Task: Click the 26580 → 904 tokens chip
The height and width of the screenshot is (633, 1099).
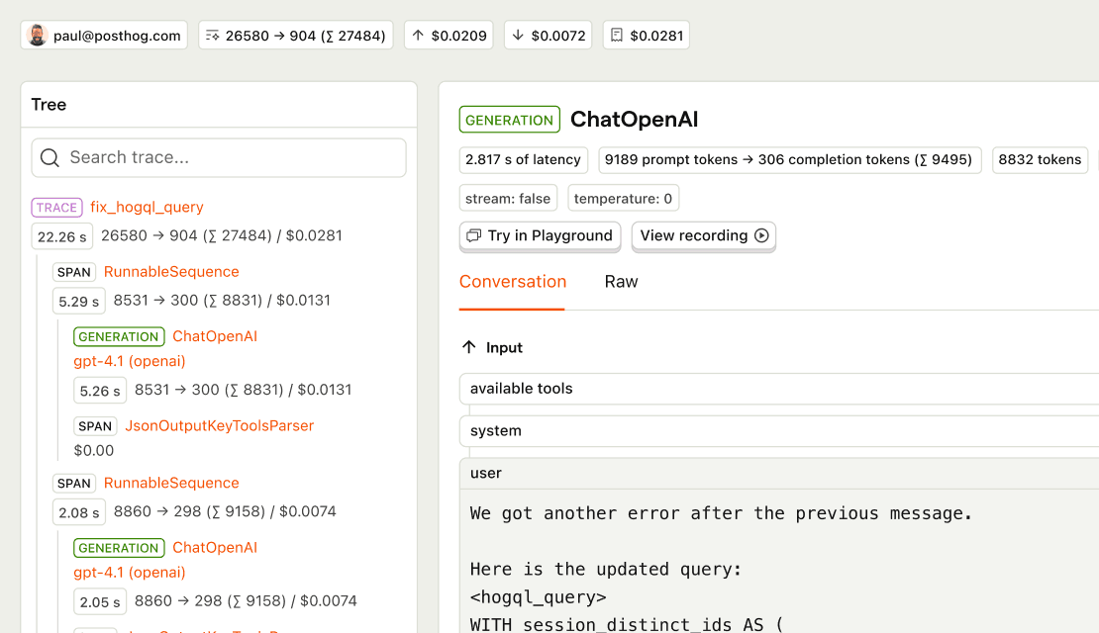Action: [296, 35]
